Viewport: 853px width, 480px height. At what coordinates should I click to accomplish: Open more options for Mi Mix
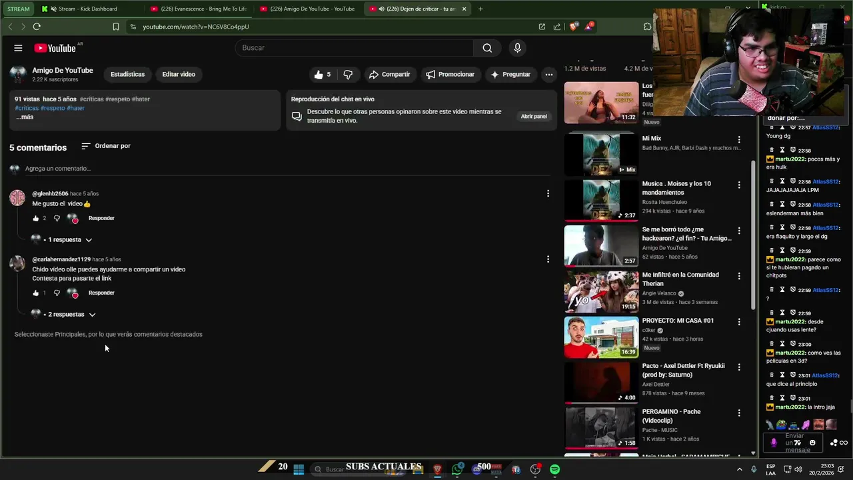pyautogui.click(x=738, y=139)
